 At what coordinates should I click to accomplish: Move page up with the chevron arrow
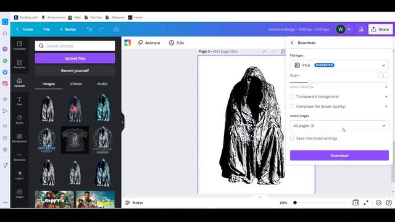click(264, 51)
